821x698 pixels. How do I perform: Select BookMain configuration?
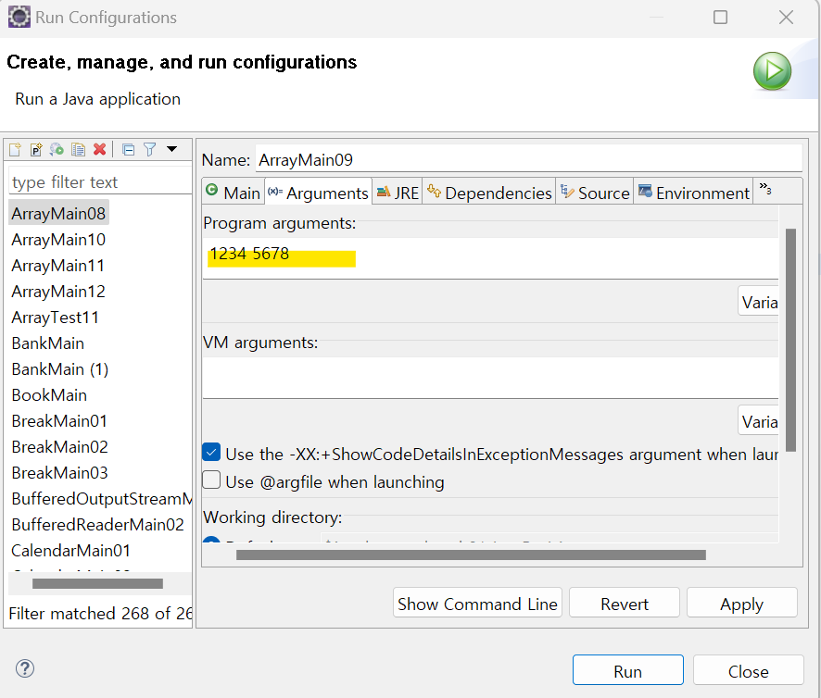coord(49,394)
